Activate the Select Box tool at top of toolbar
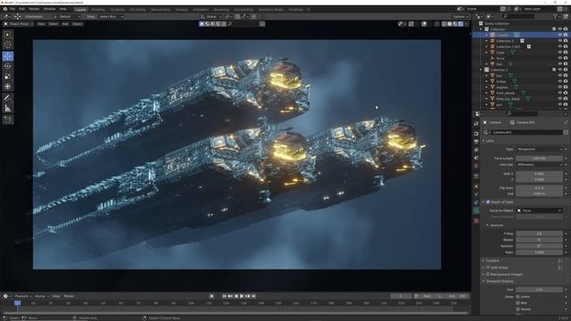Screen dimensions: 571x321 (8, 35)
